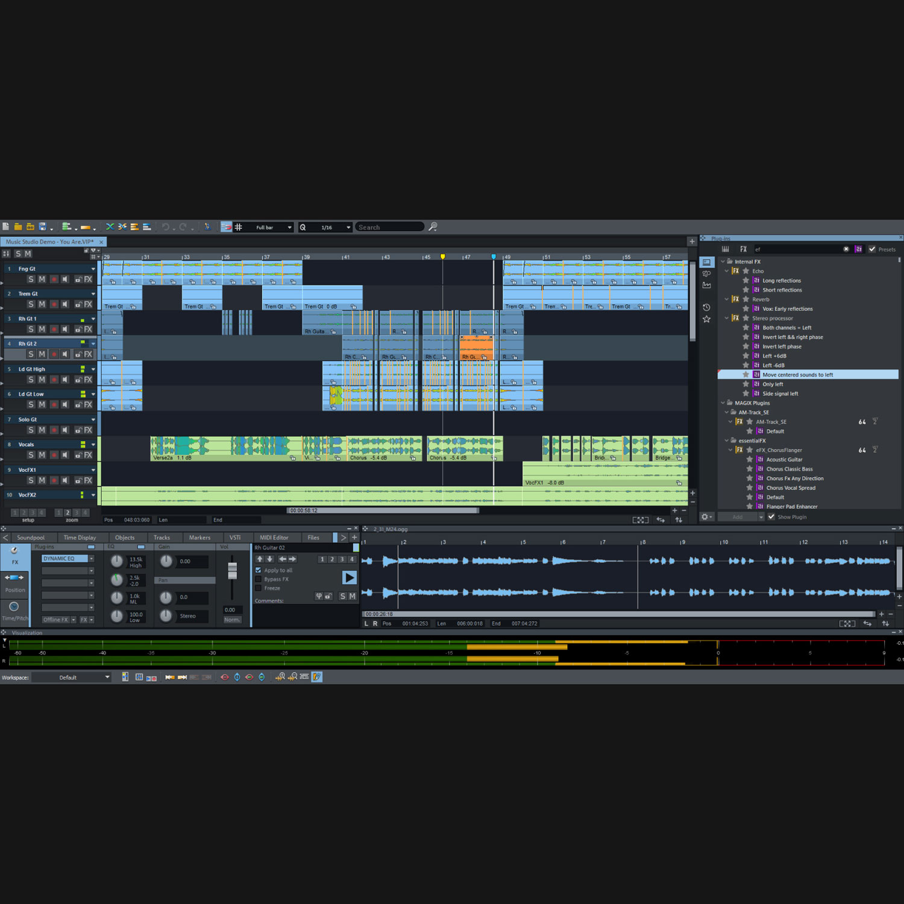Mute the Vocals track
The image size is (904, 904).
42,455
